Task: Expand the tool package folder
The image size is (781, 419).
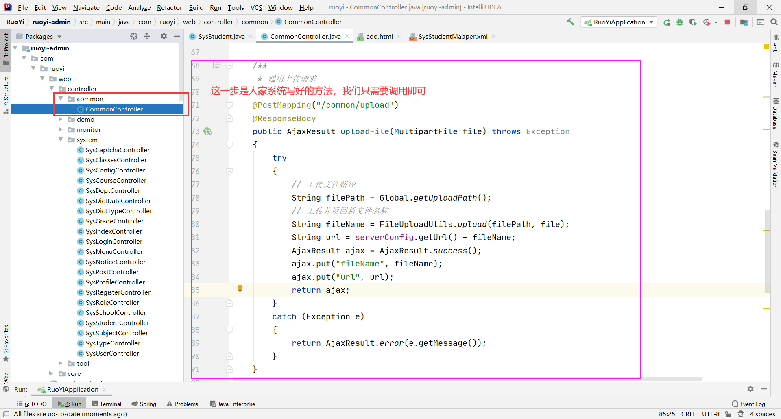Action: click(60, 363)
